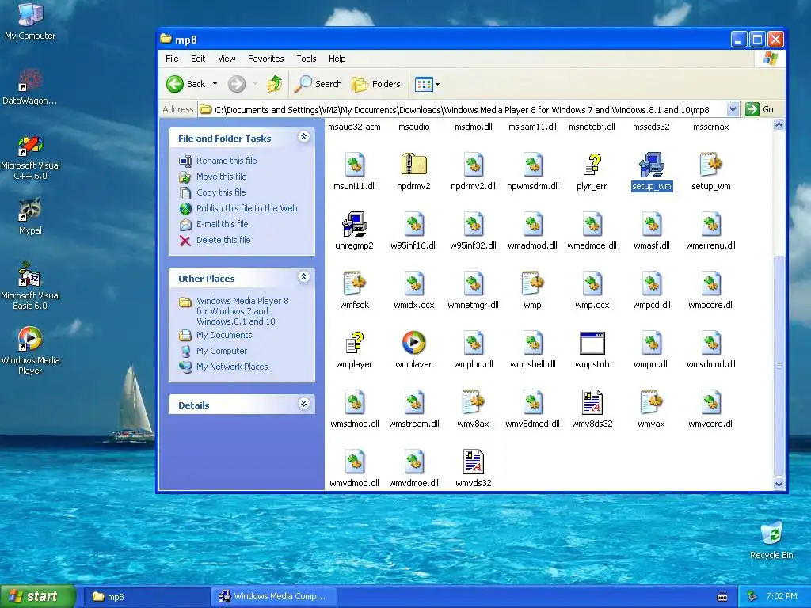Select the npdrmv2 cabinet archive file
The height and width of the screenshot is (608, 811).
coord(413,172)
